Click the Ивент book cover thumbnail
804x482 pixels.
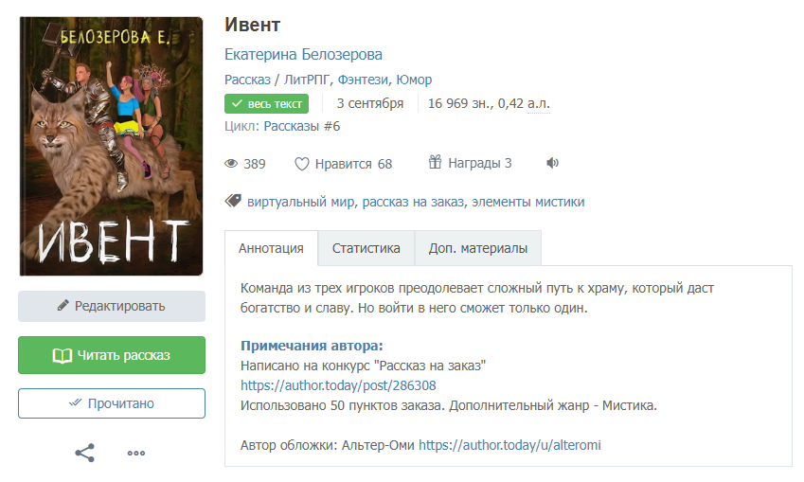pos(111,146)
